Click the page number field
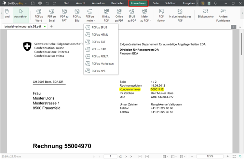244x159 pixels. (x=110, y=156)
